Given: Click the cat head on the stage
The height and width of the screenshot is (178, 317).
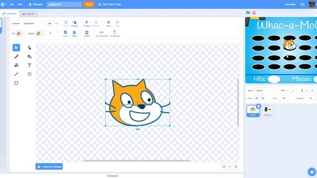Looking at the screenshot, I should point(289,44).
